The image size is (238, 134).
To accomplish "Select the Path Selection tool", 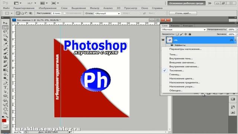I will (x=5, y=92).
